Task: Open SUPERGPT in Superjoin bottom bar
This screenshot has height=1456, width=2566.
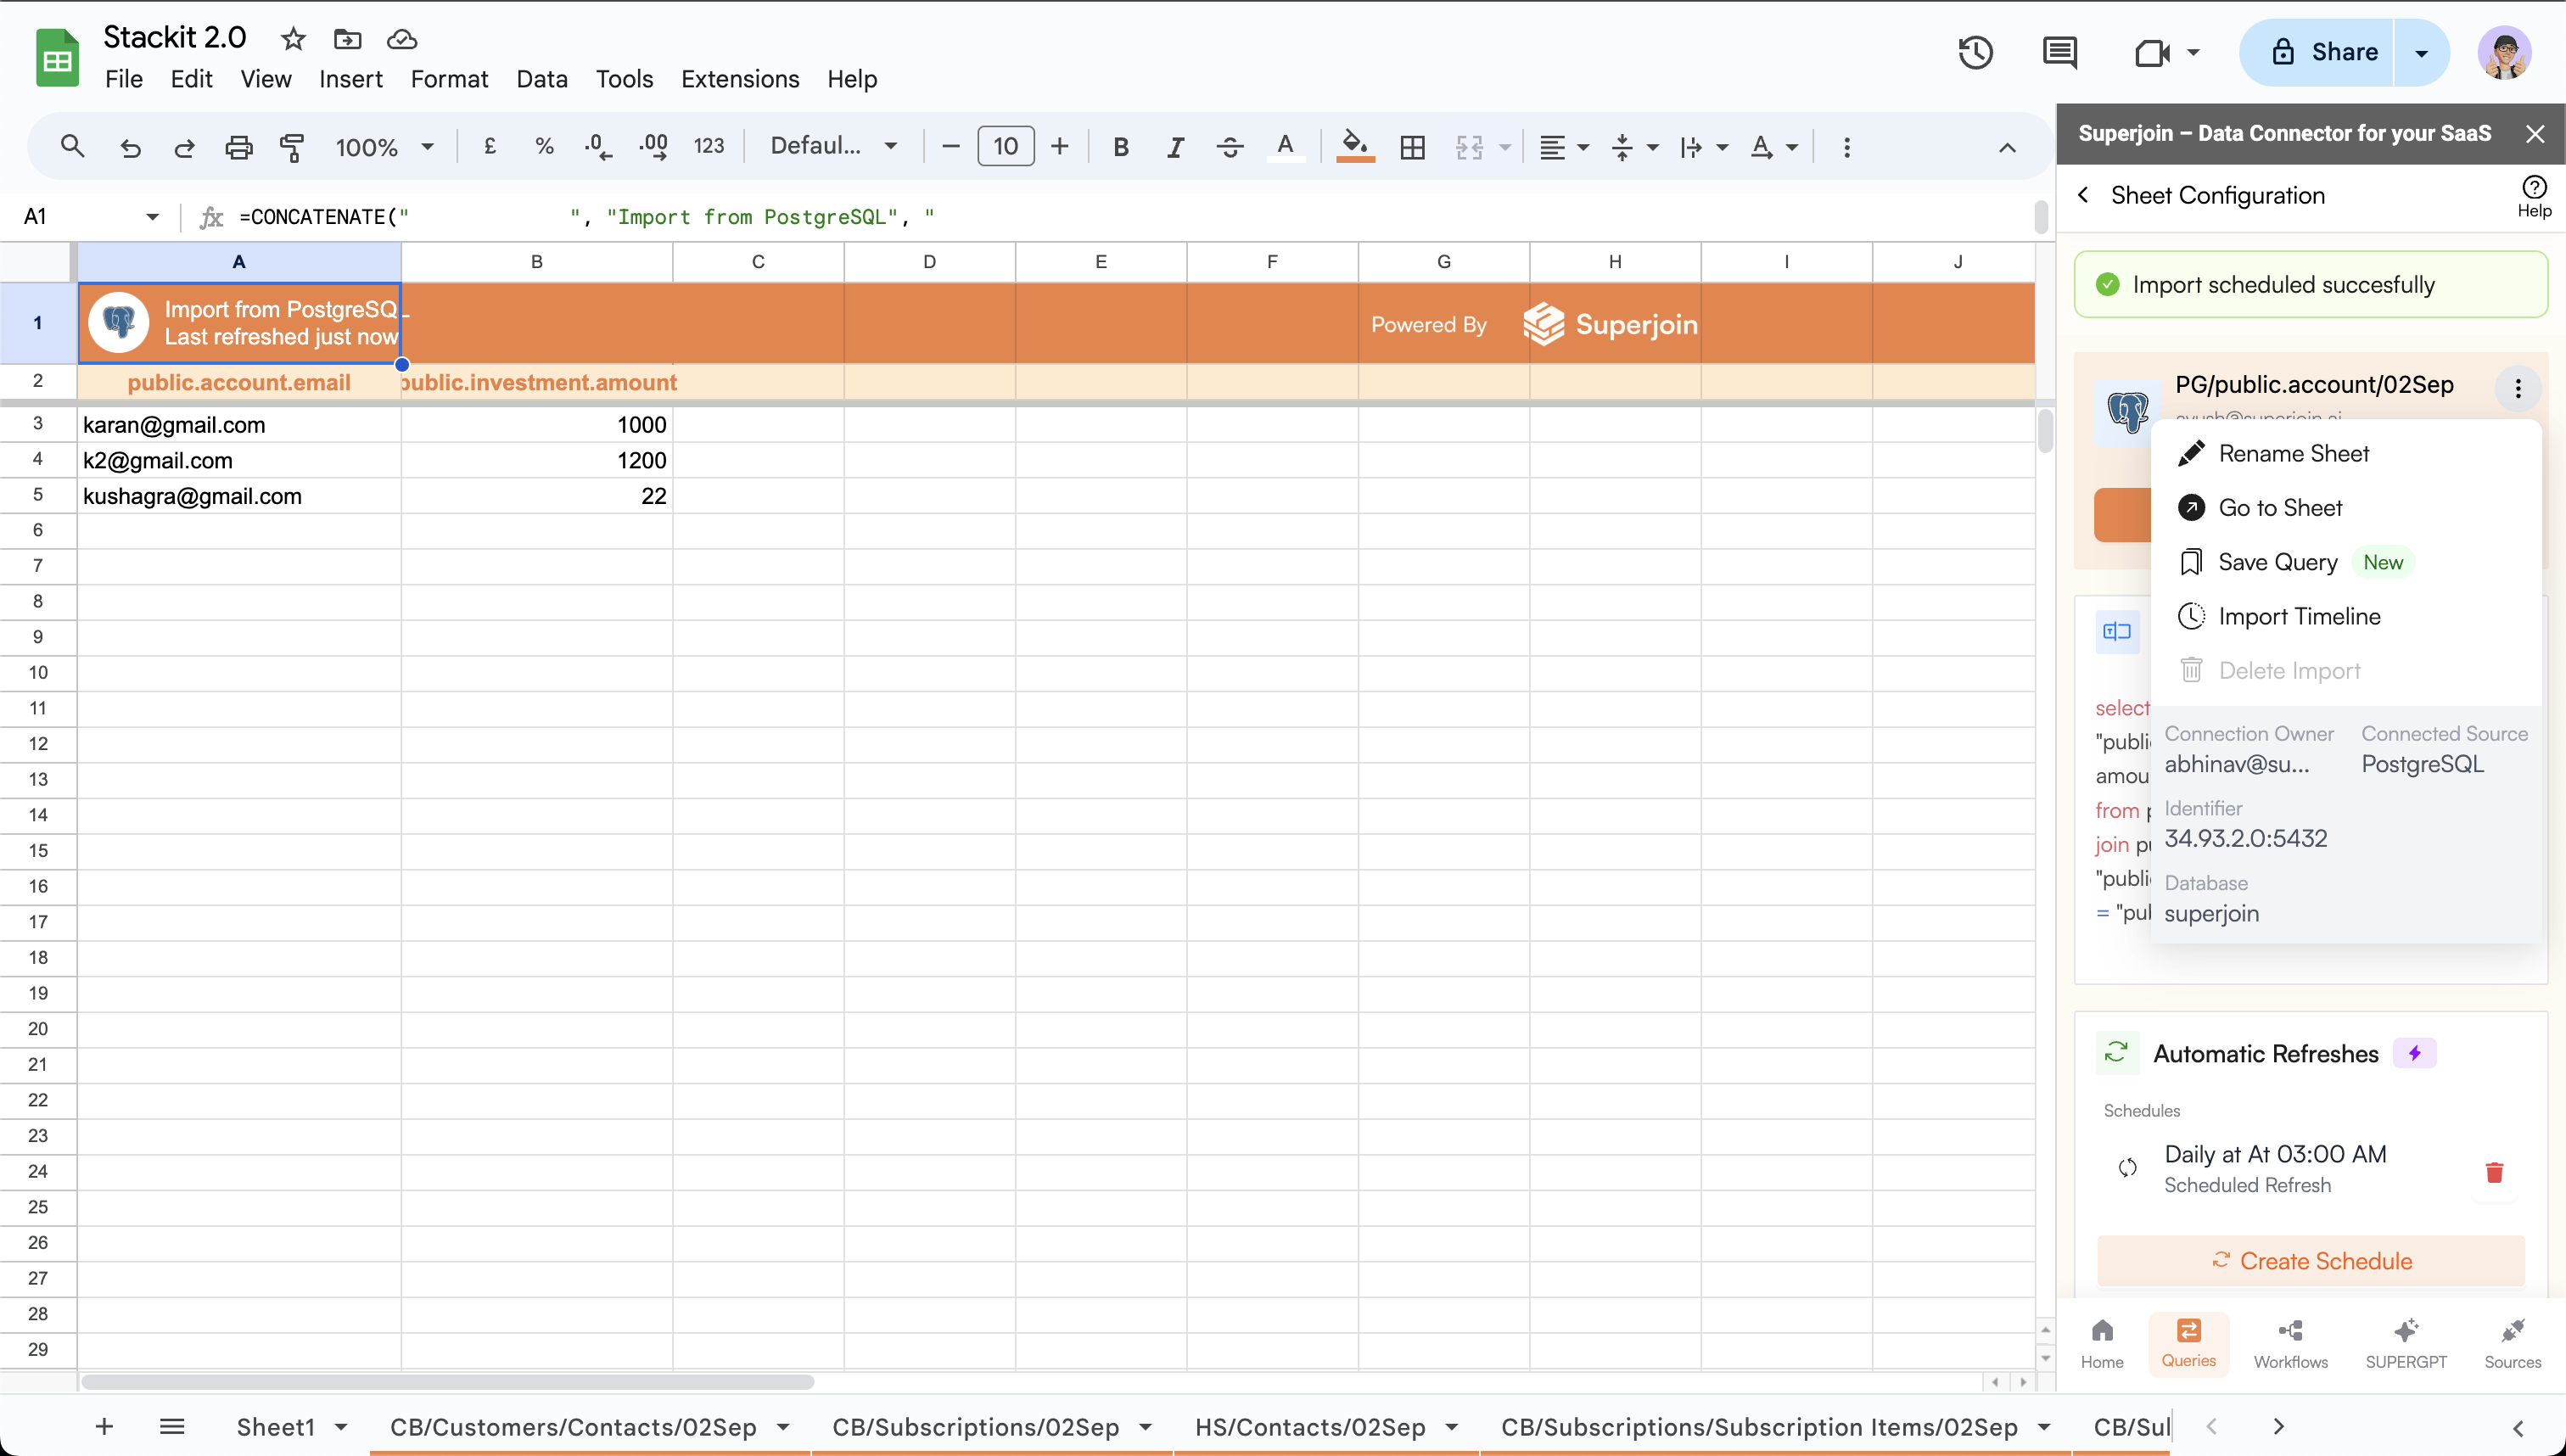Action: (2405, 1342)
